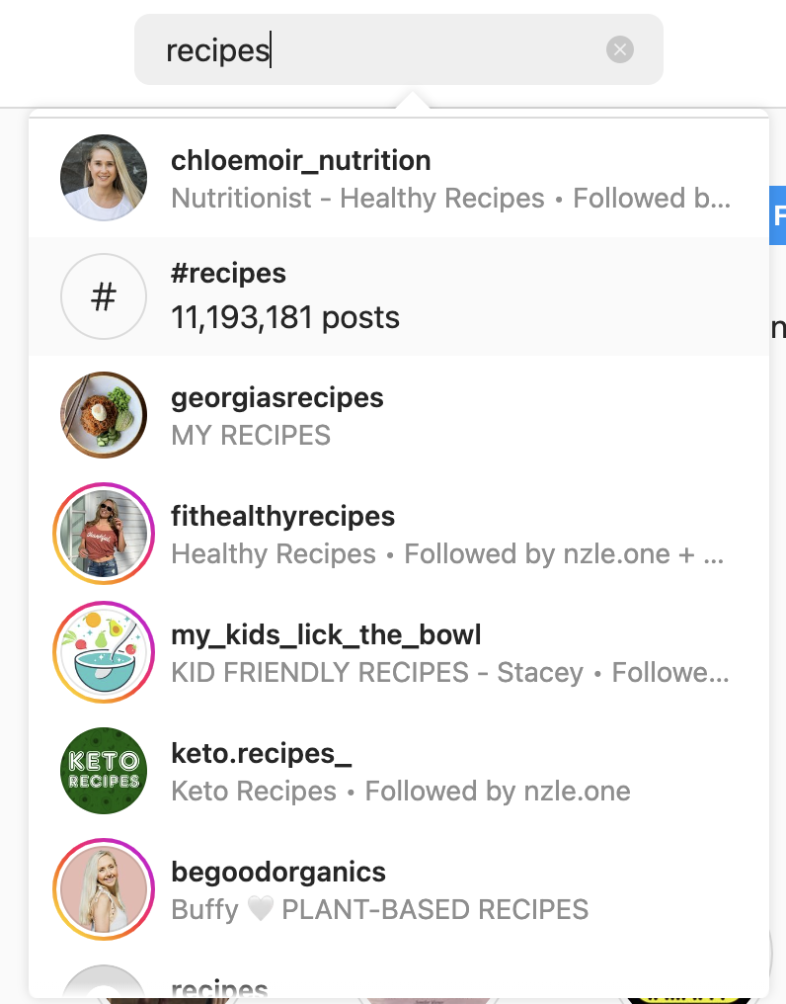Clear the search field with the X icon
786x1004 pixels.
pyautogui.click(x=620, y=49)
